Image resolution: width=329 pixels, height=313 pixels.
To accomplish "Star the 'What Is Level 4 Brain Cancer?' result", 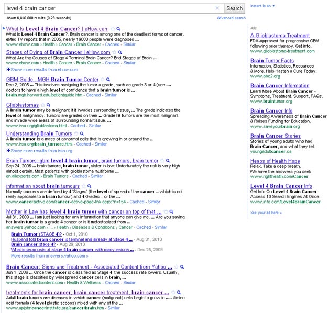I will [x=112, y=29].
